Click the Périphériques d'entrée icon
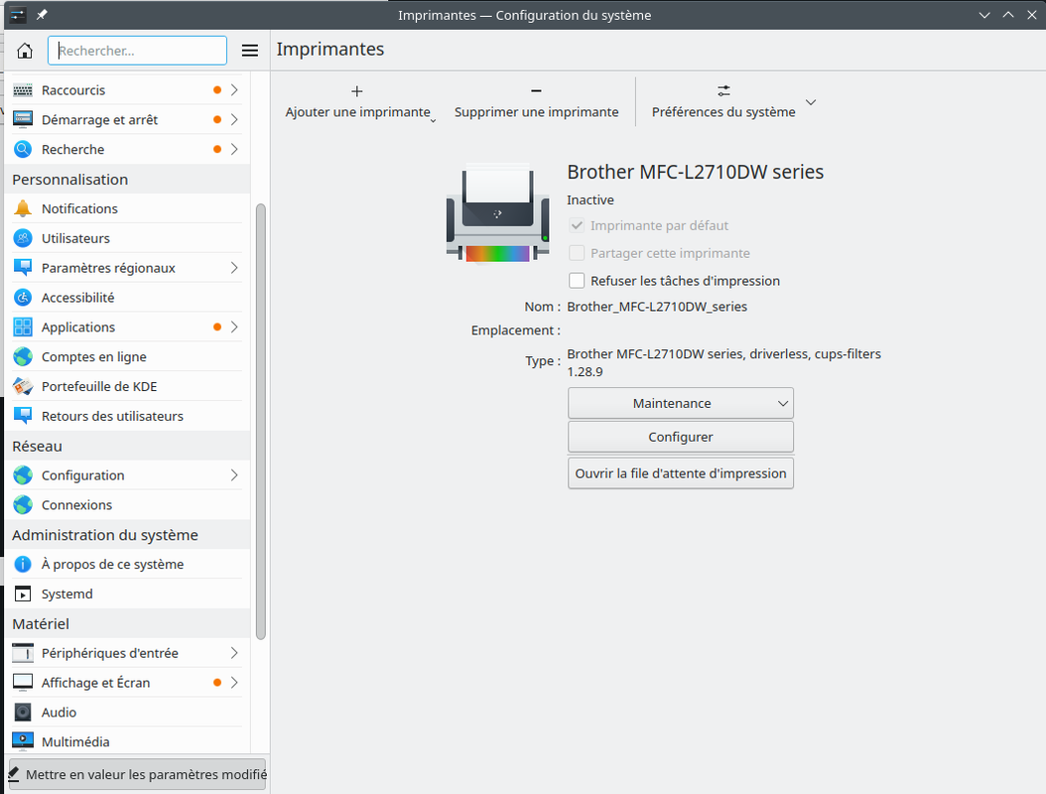Image resolution: width=1046 pixels, height=794 pixels. tap(23, 653)
